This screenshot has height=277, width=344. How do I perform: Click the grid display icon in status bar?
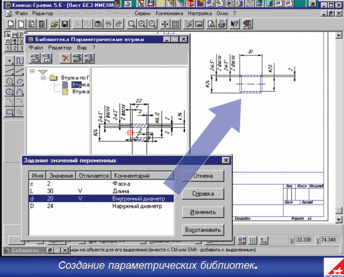tap(253, 241)
